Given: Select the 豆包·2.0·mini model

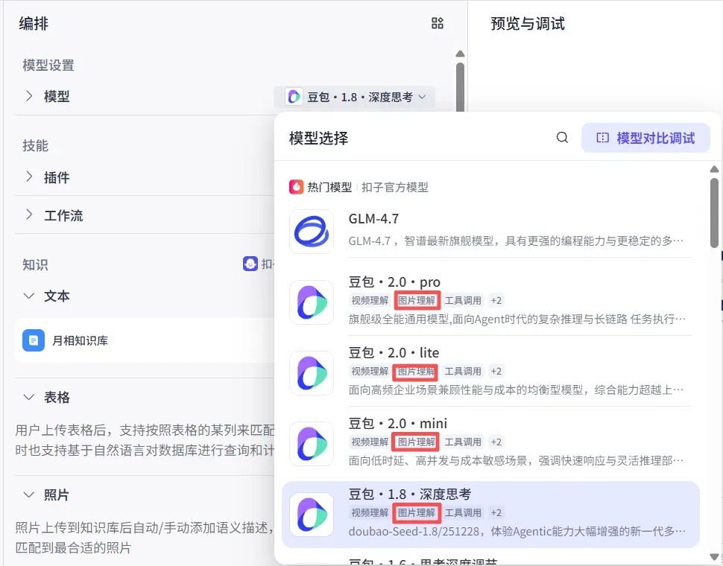Looking at the screenshot, I should tap(490, 442).
